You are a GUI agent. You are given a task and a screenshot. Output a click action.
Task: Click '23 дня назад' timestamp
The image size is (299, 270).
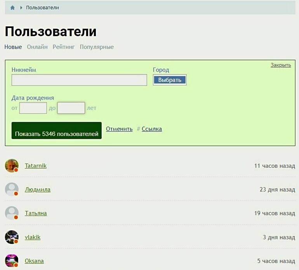pyautogui.click(x=278, y=190)
